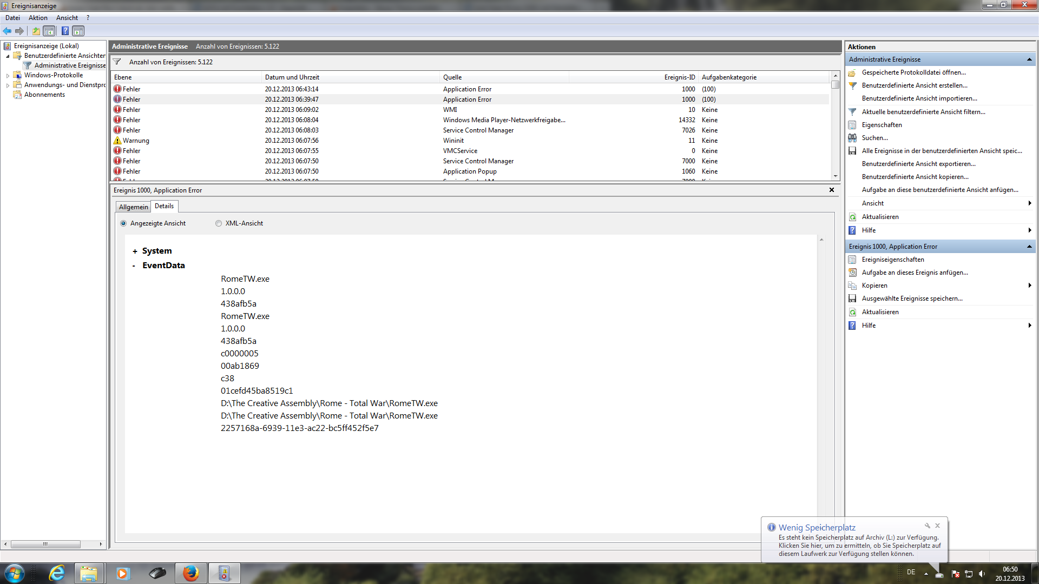Collapse the EventData node
Viewport: 1039px width, 584px height.
click(134, 266)
